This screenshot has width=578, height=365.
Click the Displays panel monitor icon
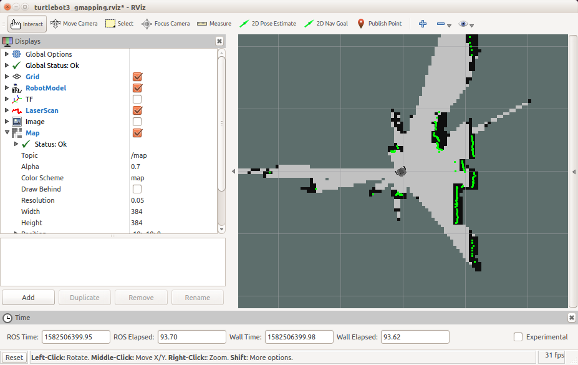point(7,41)
